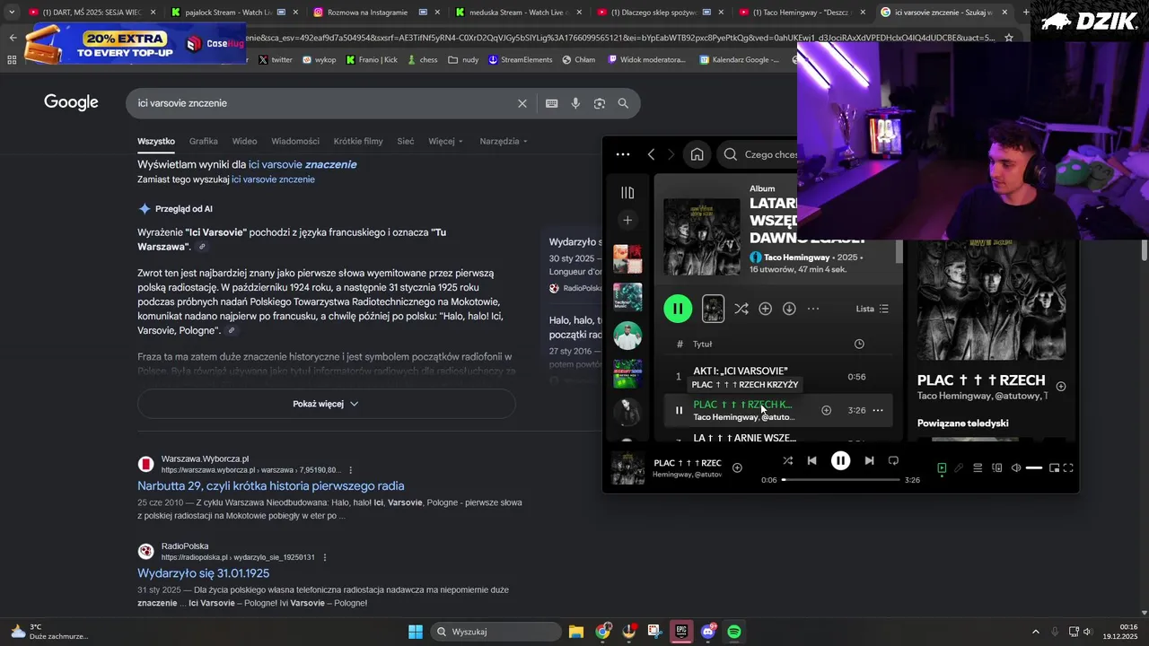Toggle album shuffle icon next to cover preview
The image size is (1149, 646).
[x=741, y=309]
